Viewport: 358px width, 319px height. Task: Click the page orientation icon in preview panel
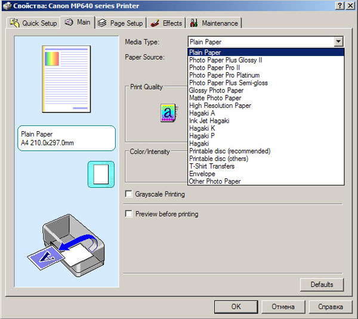point(101,174)
